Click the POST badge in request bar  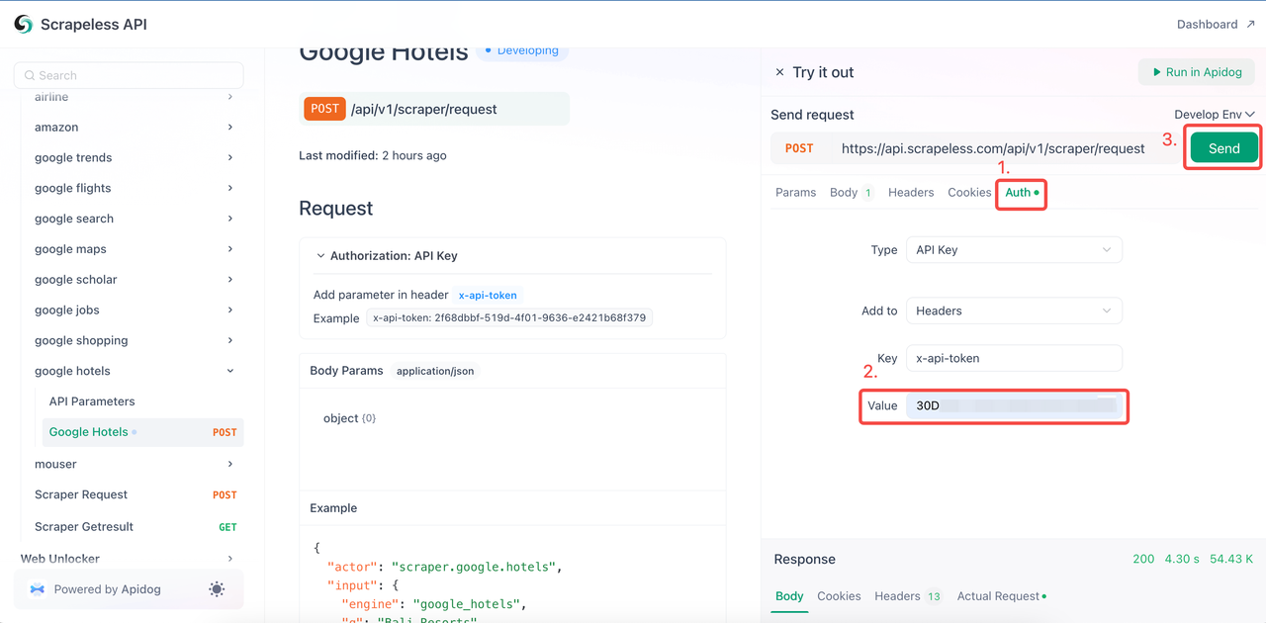(x=799, y=148)
